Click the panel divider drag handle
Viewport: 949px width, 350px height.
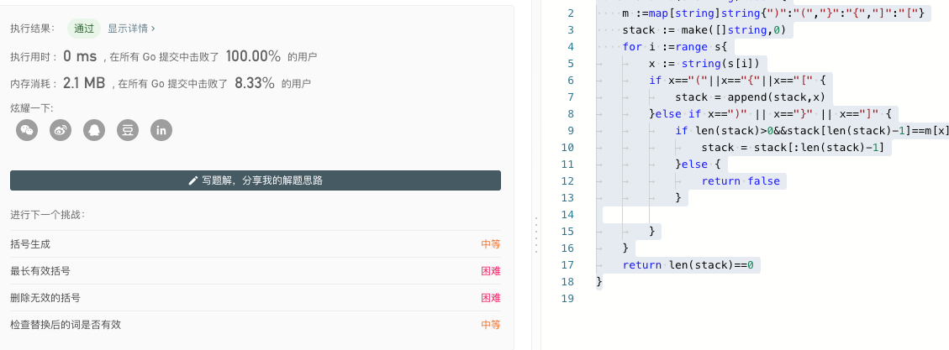pyautogui.click(x=535, y=234)
